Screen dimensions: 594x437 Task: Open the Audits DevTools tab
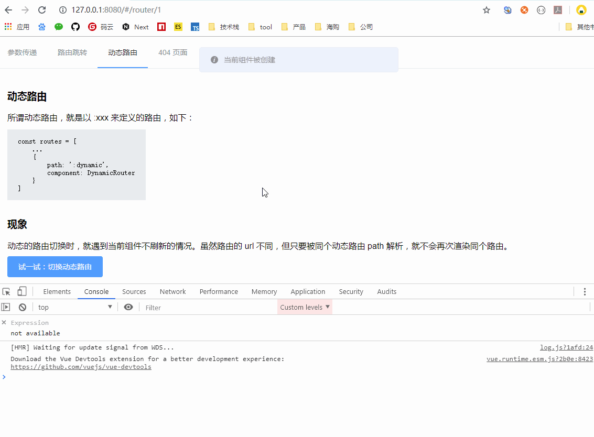pyautogui.click(x=386, y=291)
